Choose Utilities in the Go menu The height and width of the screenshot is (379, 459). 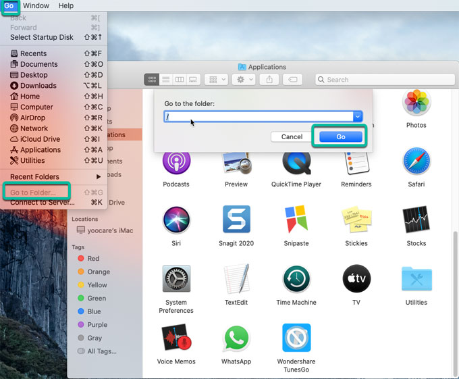click(54, 161)
